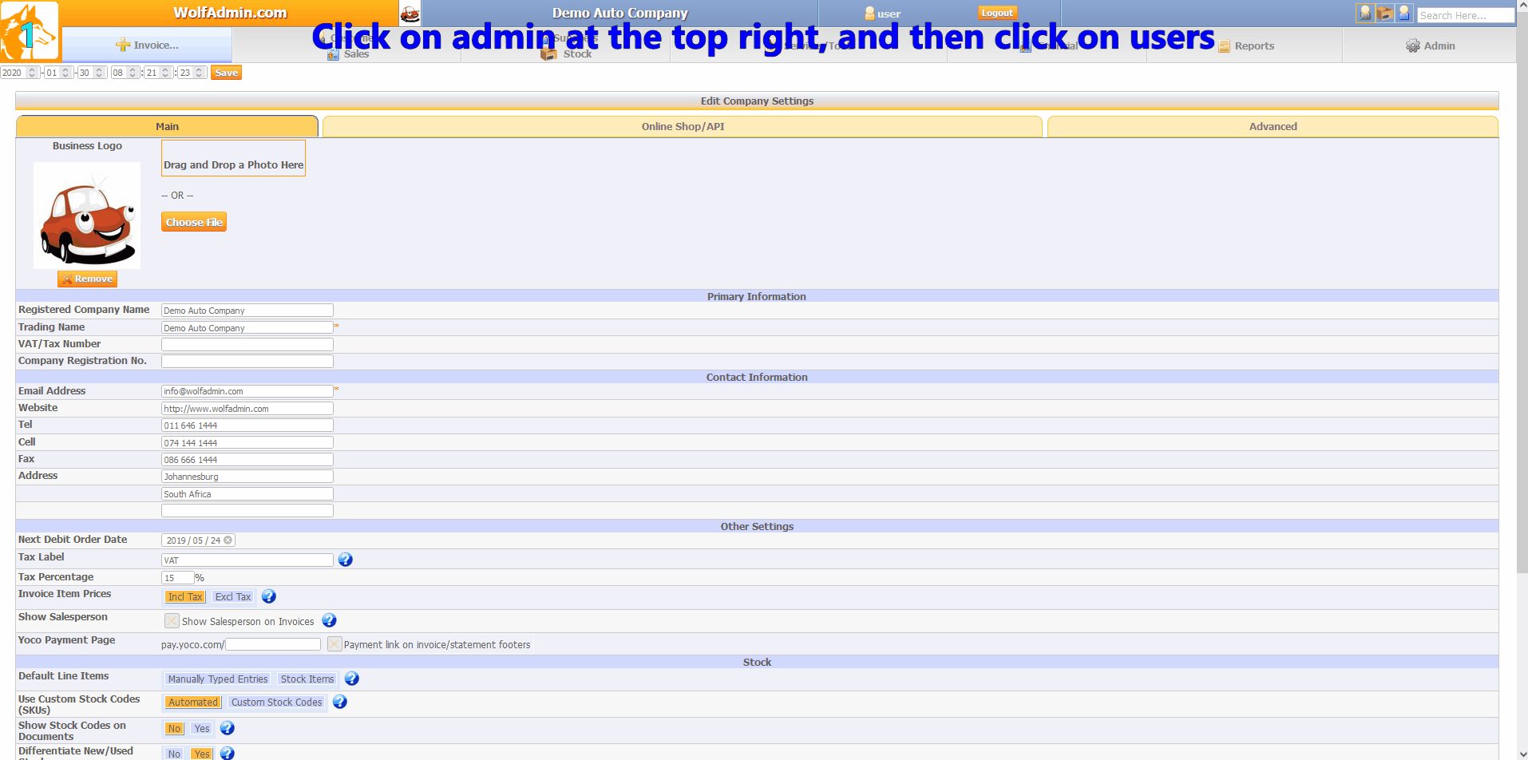Open help for Differentiate New/Used
This screenshot has height=760, width=1528.
(x=228, y=753)
